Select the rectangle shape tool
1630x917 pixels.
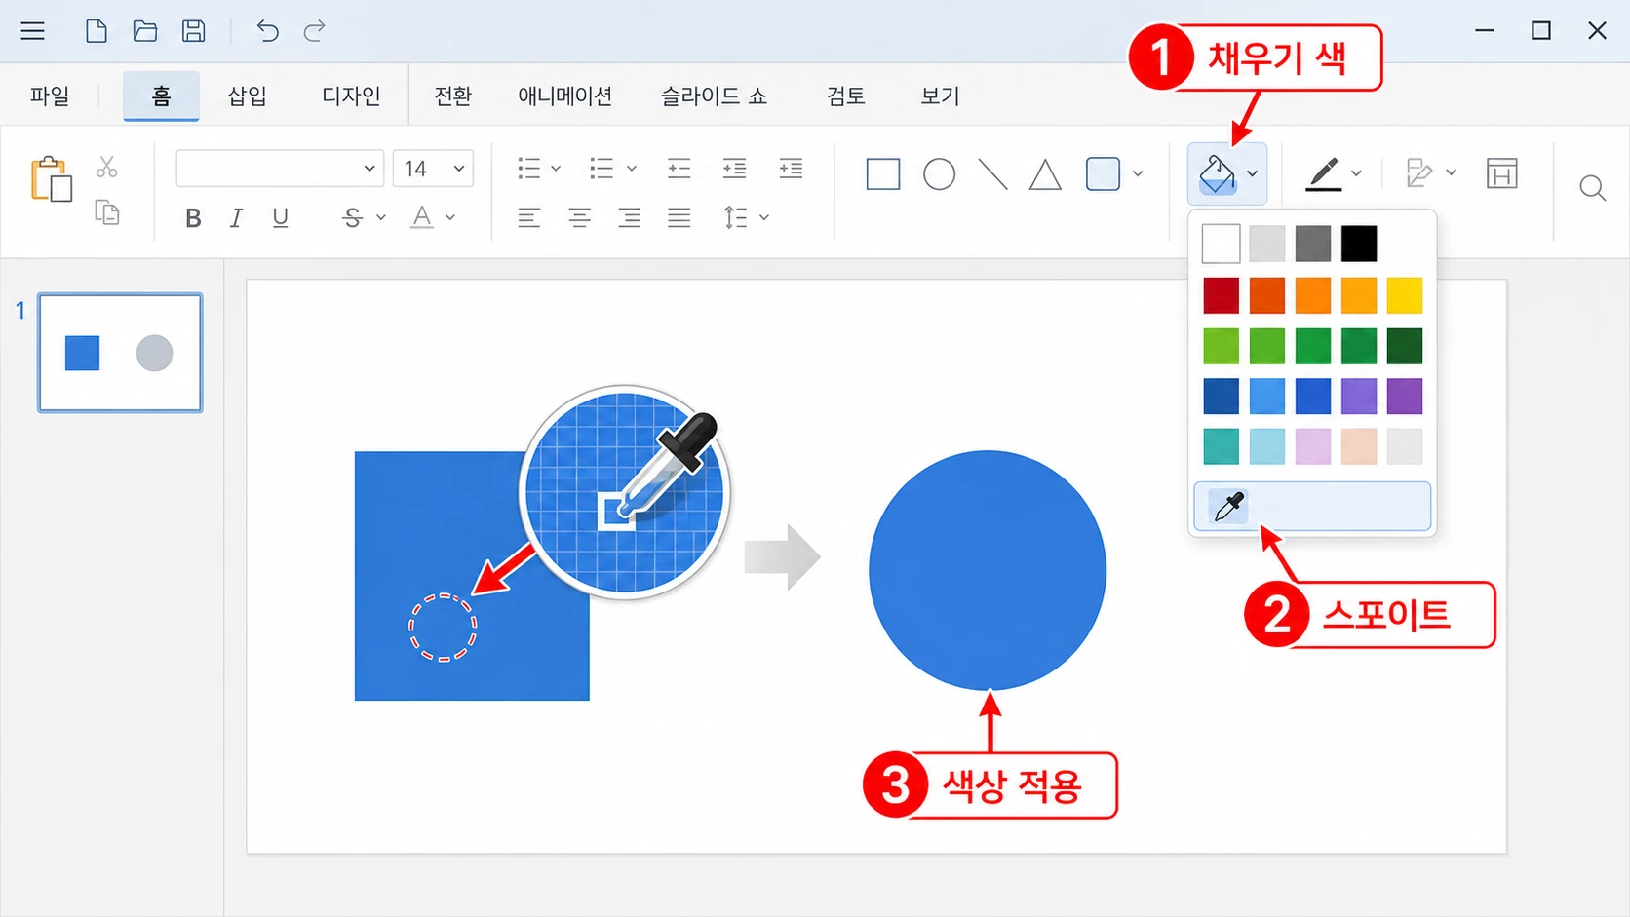(x=883, y=174)
